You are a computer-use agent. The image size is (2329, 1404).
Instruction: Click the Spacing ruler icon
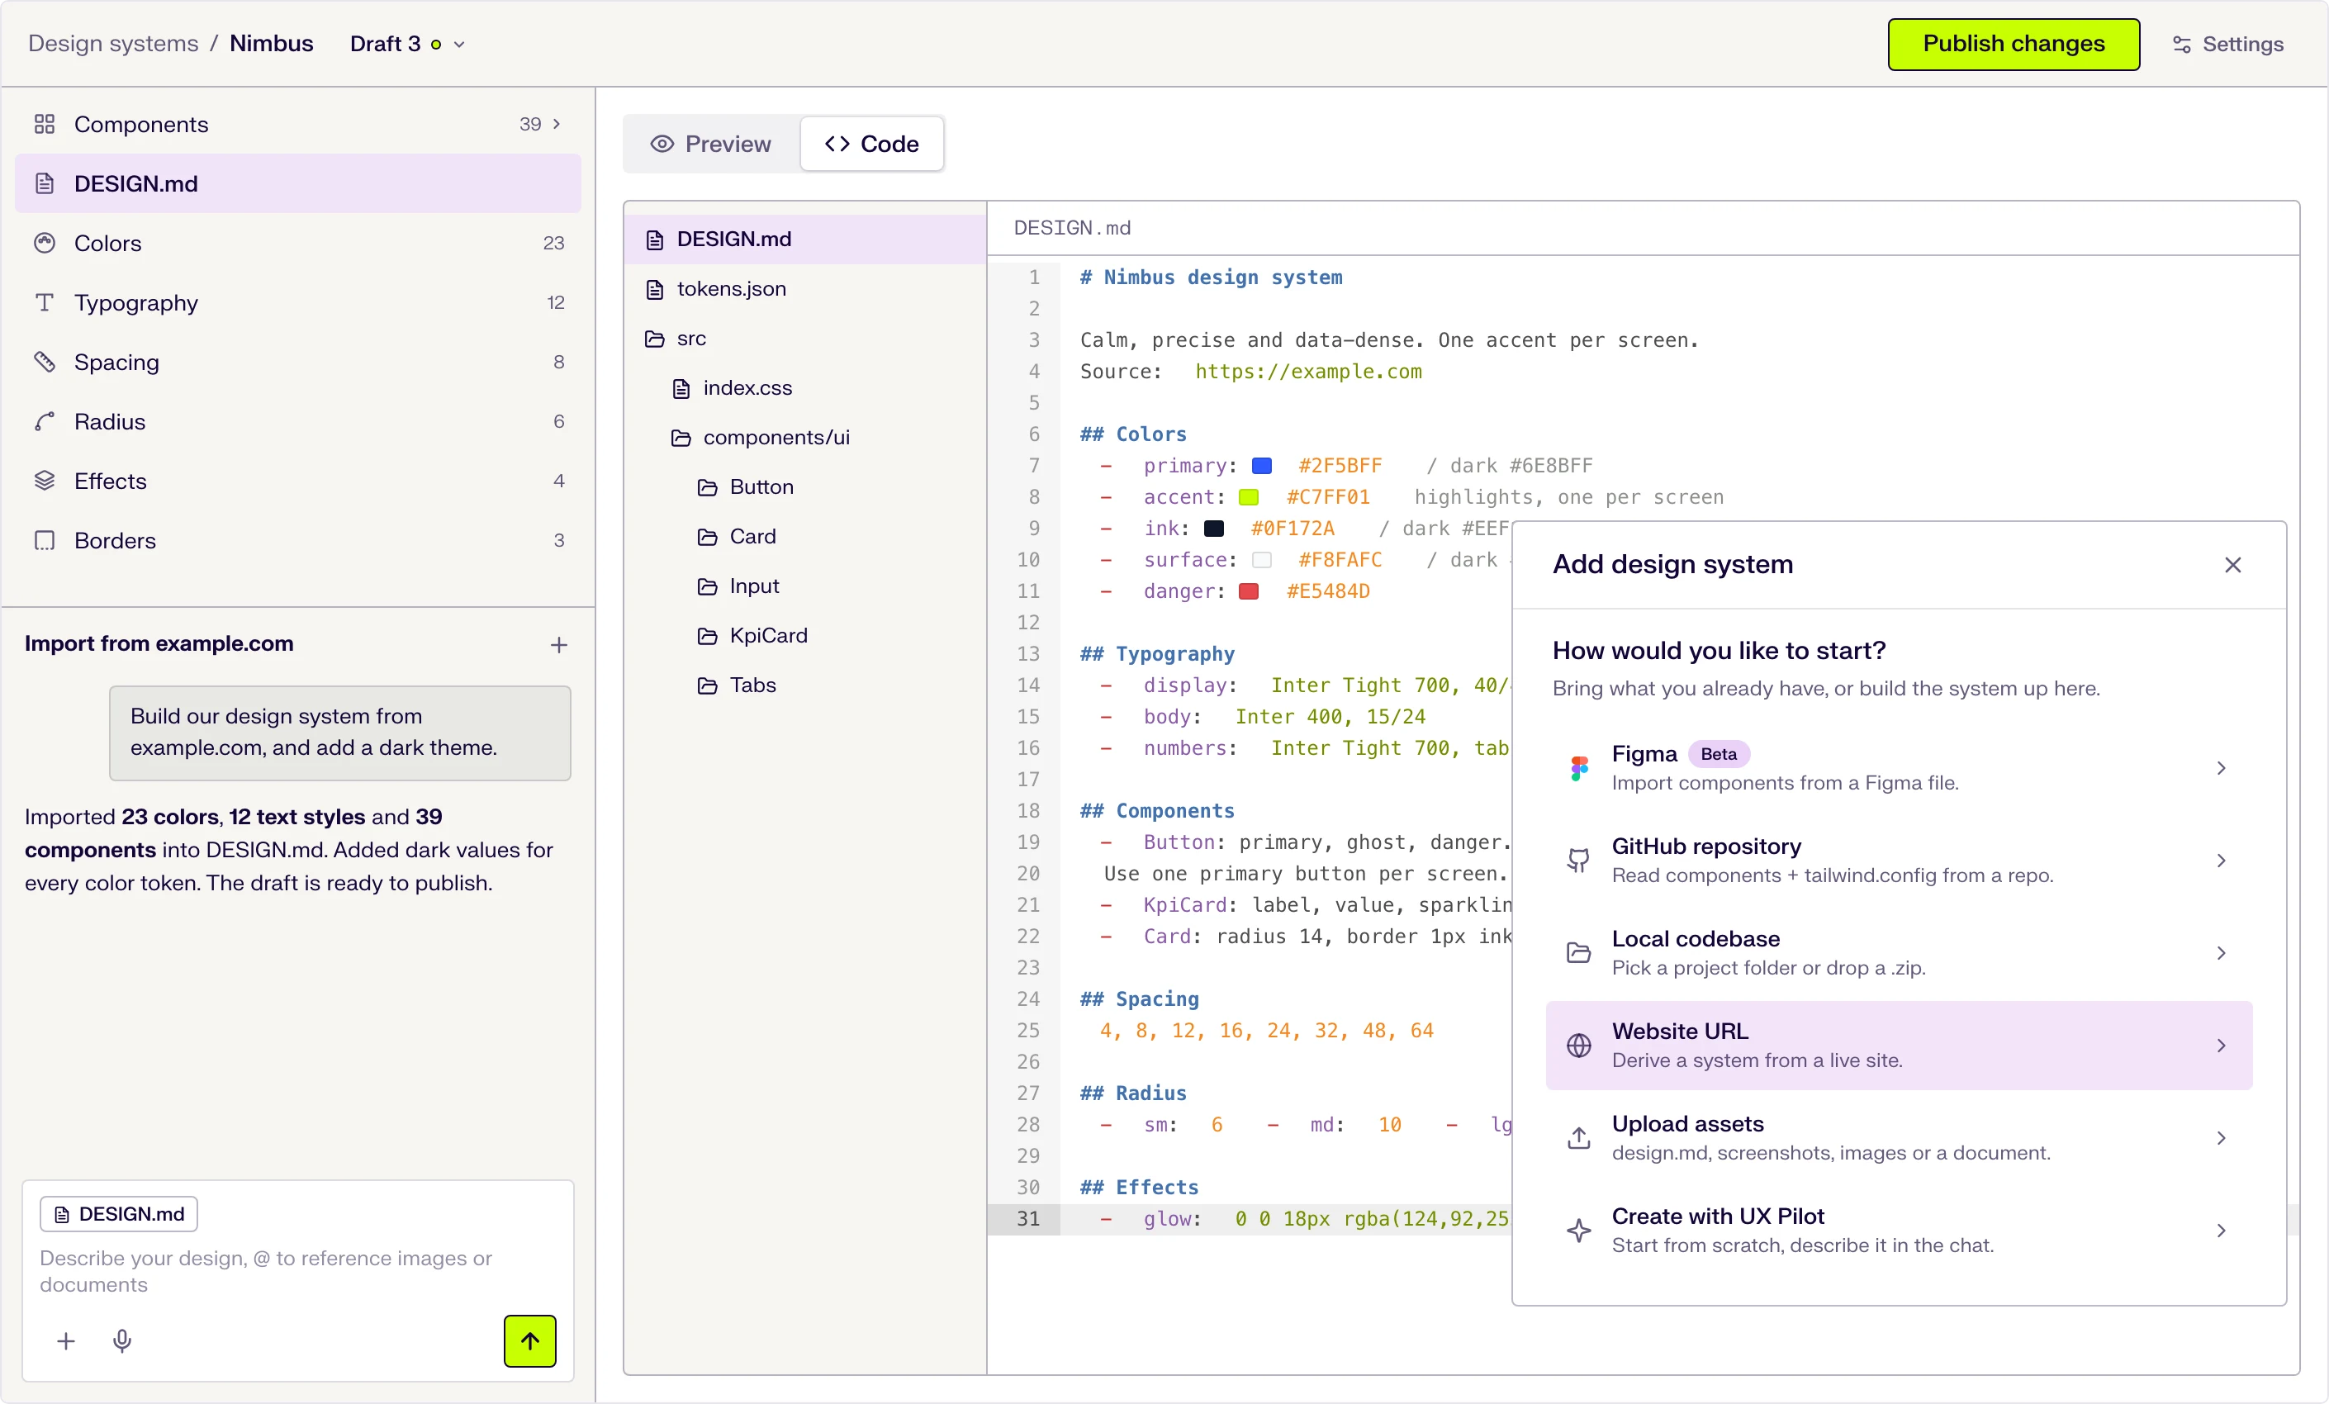(x=45, y=362)
